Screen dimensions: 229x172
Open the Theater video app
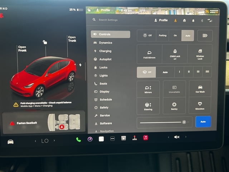[x=123, y=138]
